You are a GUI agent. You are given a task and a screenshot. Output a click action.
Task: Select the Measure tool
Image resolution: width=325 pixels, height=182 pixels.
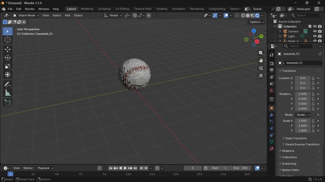coord(8,93)
